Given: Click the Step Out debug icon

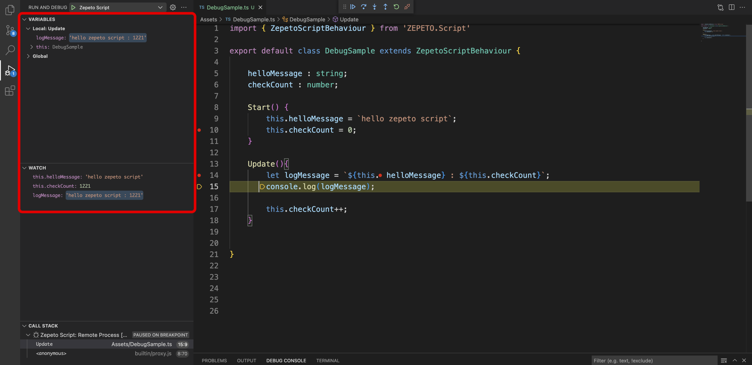Looking at the screenshot, I should pos(385,7).
